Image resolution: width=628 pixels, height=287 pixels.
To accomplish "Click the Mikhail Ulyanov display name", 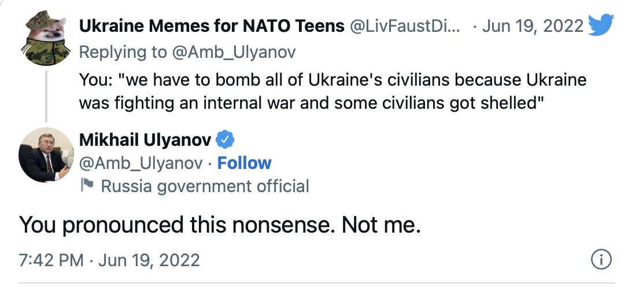I will point(145,139).
